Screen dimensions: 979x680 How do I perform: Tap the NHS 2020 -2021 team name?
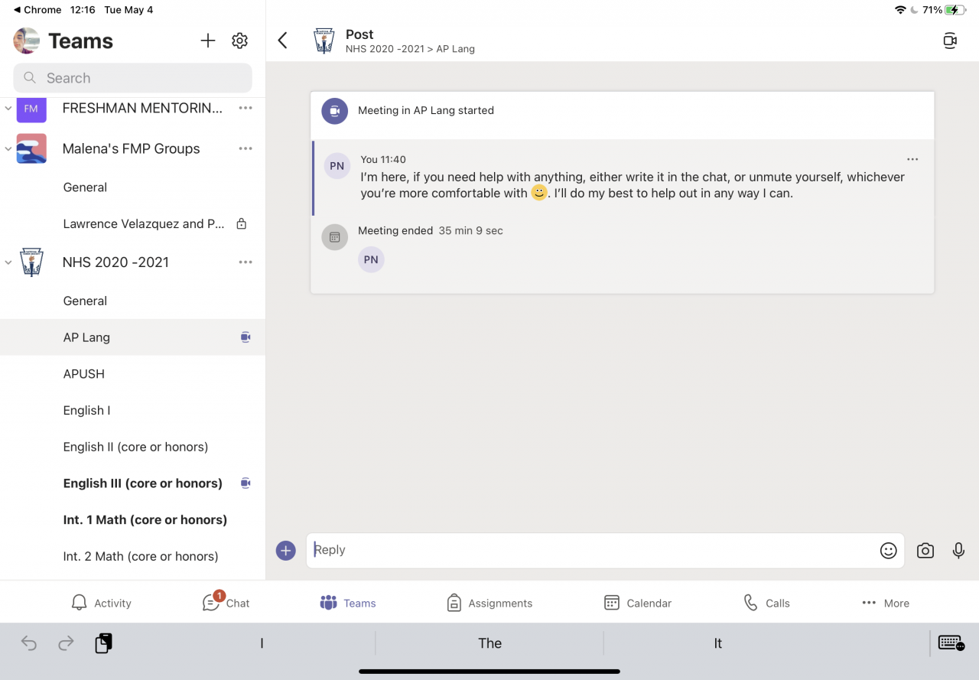116,262
